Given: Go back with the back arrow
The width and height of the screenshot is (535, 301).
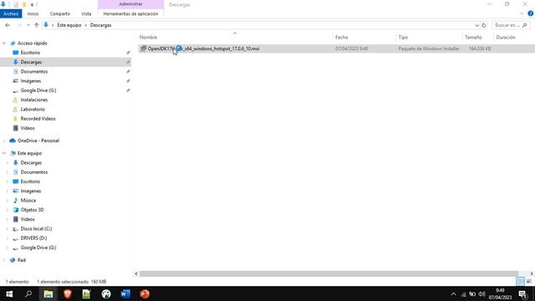Looking at the screenshot, I should (x=8, y=25).
